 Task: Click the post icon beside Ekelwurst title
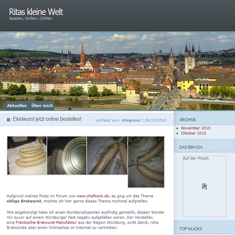(x=9, y=120)
